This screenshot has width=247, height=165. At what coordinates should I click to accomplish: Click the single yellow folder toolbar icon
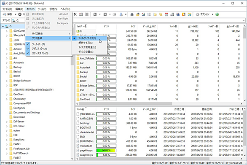pyautogui.click(x=155, y=14)
